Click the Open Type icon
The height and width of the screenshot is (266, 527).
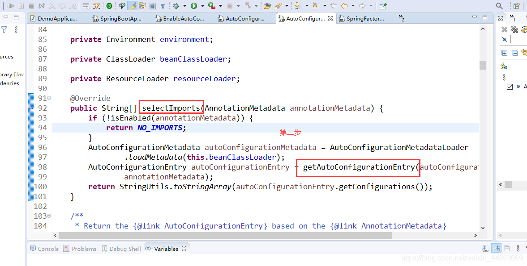click(x=267, y=6)
